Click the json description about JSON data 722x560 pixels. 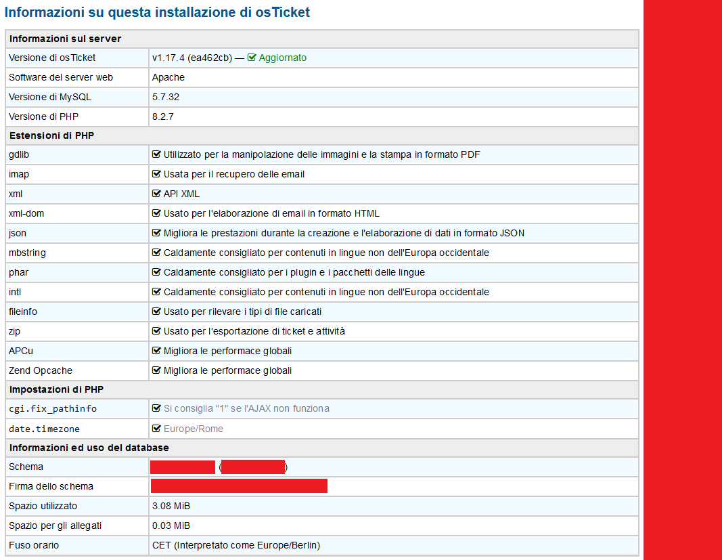coord(344,233)
